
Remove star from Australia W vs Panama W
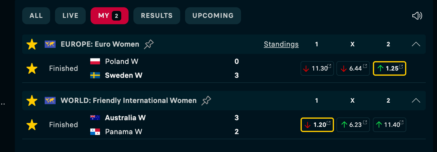pyautogui.click(x=32, y=125)
